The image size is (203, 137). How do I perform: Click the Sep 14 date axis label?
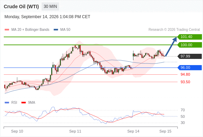133,131
